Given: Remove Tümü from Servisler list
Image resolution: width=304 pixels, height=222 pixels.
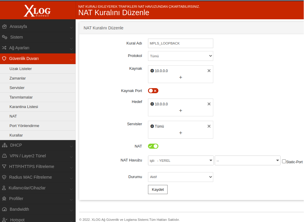Looking at the screenshot, I should [x=209, y=126].
